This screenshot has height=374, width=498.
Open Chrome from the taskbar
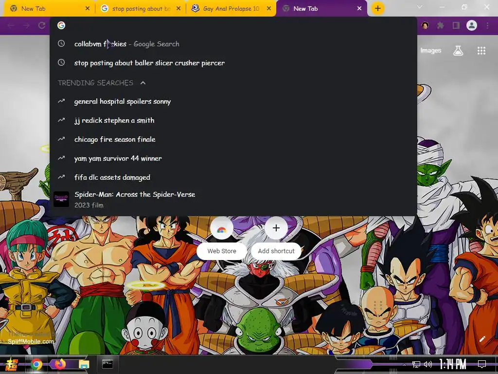[36, 364]
